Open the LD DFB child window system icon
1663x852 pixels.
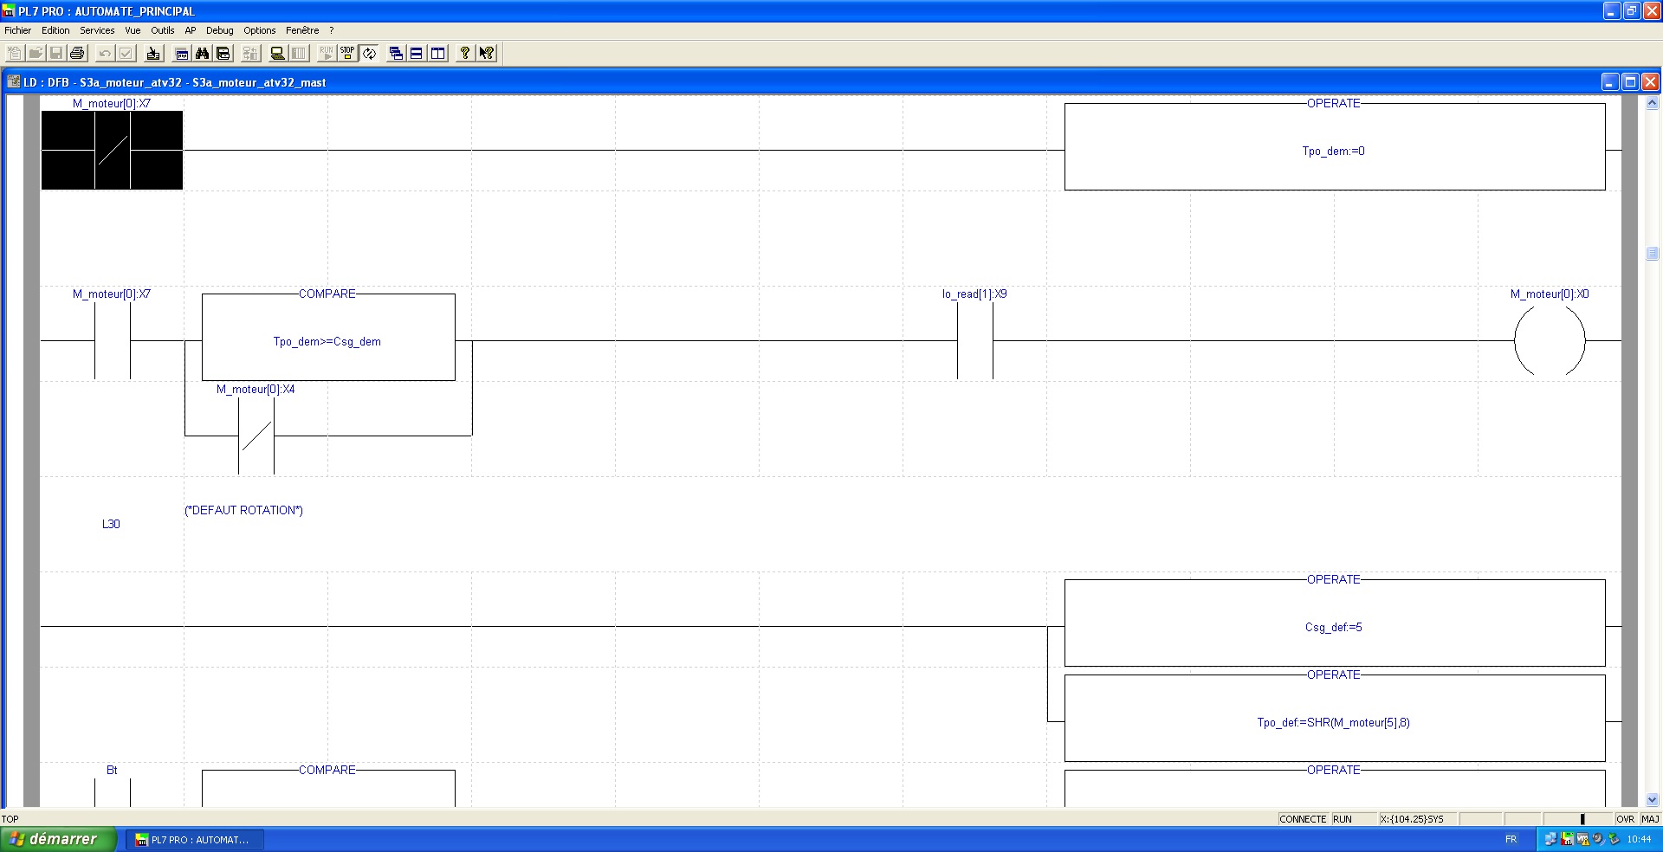point(14,82)
